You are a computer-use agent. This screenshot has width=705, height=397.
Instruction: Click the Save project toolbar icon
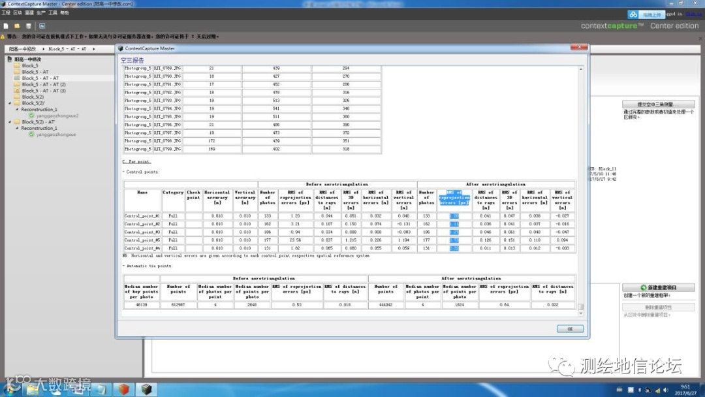[28, 26]
